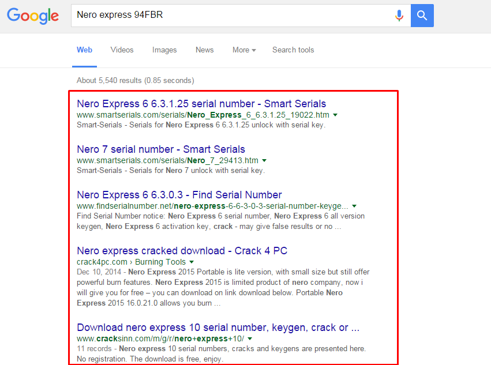Viewport: 491px width, 365px height.
Task: Activate voice search microphone icon
Action: click(399, 16)
